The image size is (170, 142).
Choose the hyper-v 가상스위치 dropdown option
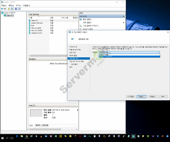[x=129, y=56]
